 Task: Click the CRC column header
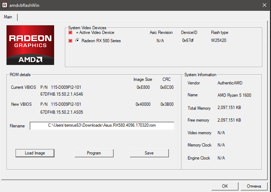click(x=166, y=79)
